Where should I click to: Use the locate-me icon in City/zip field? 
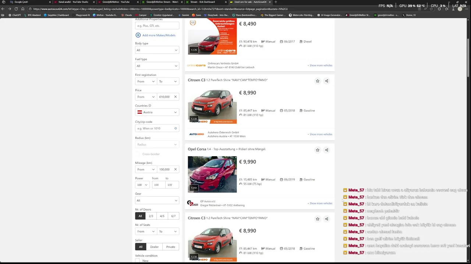tap(176, 128)
